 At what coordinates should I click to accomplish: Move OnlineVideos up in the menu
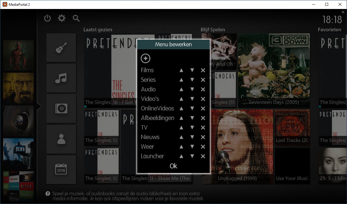181,109
